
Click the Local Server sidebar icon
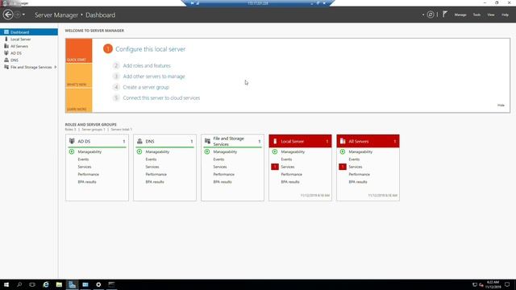point(6,39)
